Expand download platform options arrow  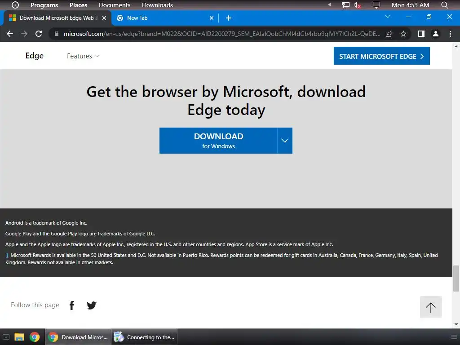[284, 141]
